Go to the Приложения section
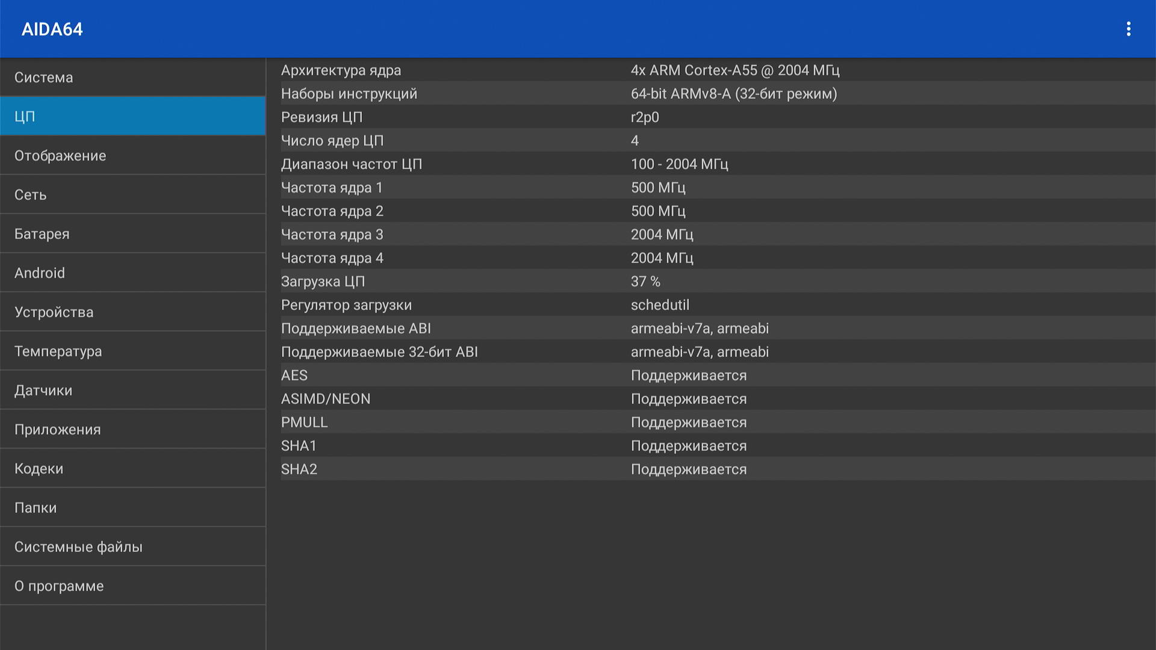Viewport: 1156px width, 650px height. tap(132, 429)
